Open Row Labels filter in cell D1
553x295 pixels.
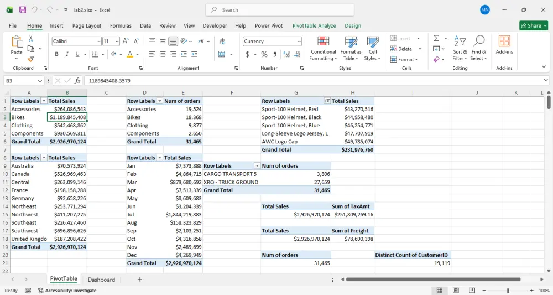click(159, 101)
